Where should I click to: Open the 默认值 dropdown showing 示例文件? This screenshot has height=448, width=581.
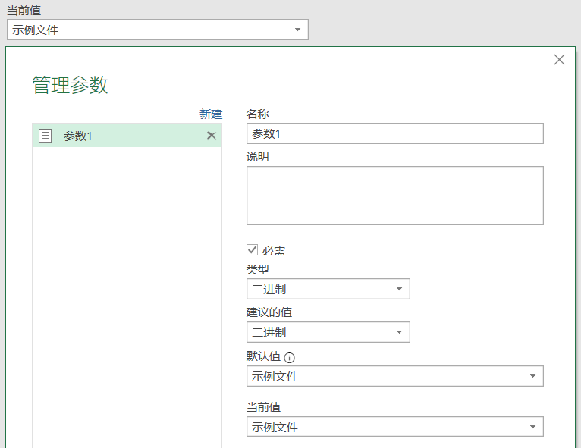pos(395,376)
